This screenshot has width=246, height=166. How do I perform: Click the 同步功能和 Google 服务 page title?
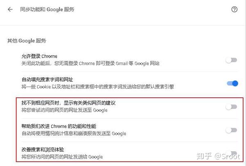click(x=47, y=9)
